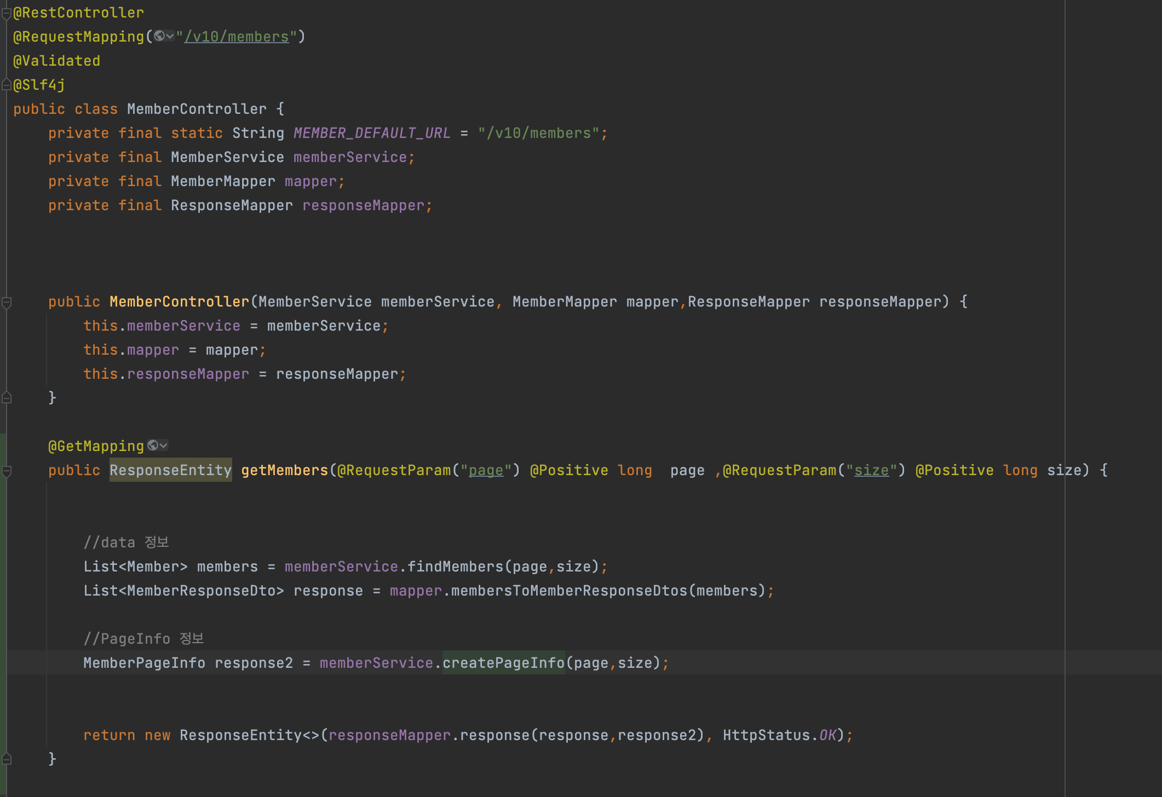Click the highlighted ResponseEntity return type
The width and height of the screenshot is (1162, 797).
(170, 470)
